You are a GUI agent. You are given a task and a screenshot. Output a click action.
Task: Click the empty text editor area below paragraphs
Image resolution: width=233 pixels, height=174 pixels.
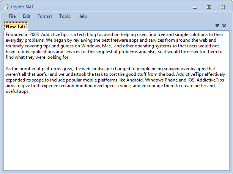pyautogui.click(x=116, y=132)
